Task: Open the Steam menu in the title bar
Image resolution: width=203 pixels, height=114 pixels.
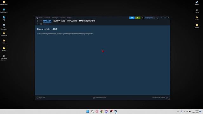Action: click(x=39, y=18)
